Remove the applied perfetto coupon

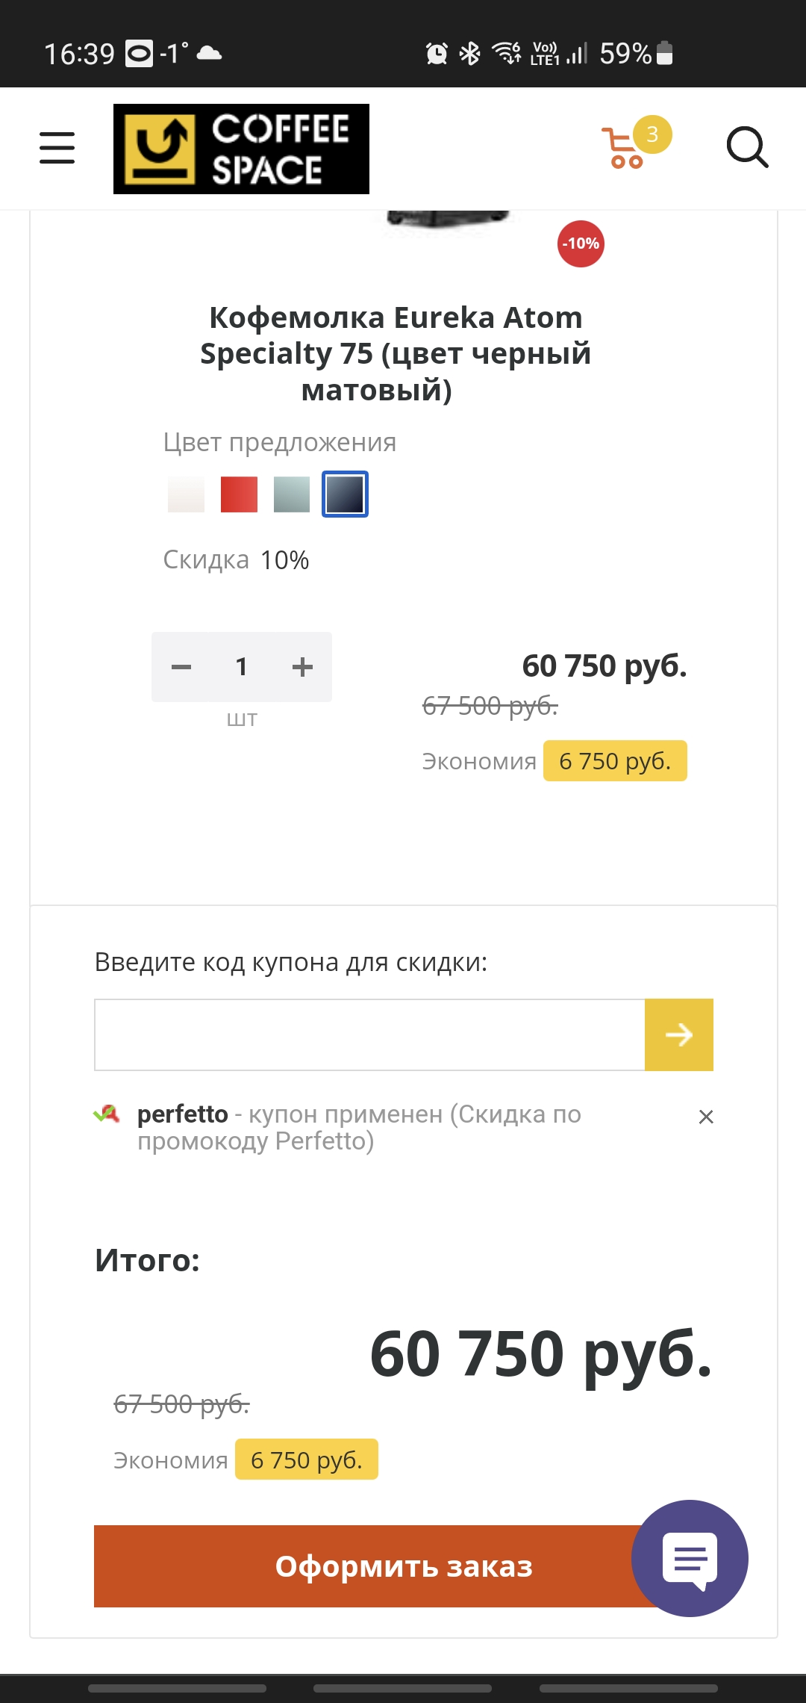coord(706,1117)
